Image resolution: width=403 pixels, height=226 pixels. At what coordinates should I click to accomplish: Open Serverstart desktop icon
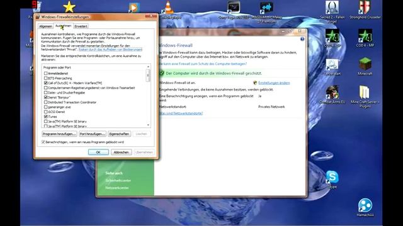coord(332,67)
